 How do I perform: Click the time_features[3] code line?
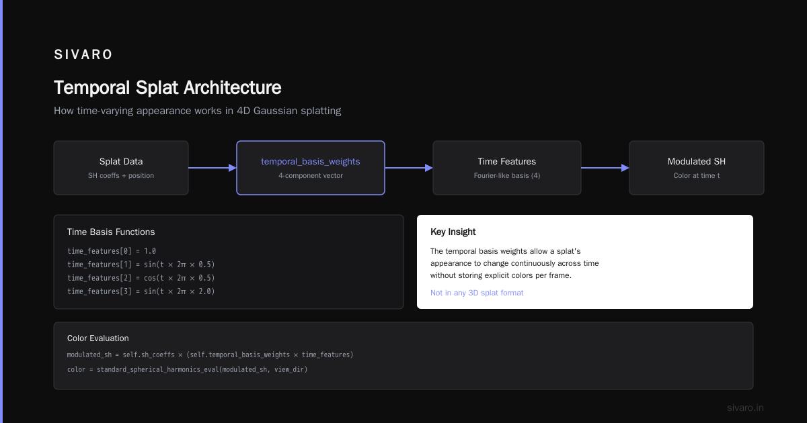[x=141, y=291]
